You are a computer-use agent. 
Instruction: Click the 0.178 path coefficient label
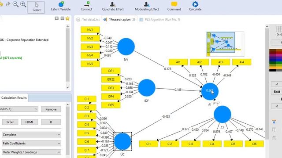(x=167, y=69)
